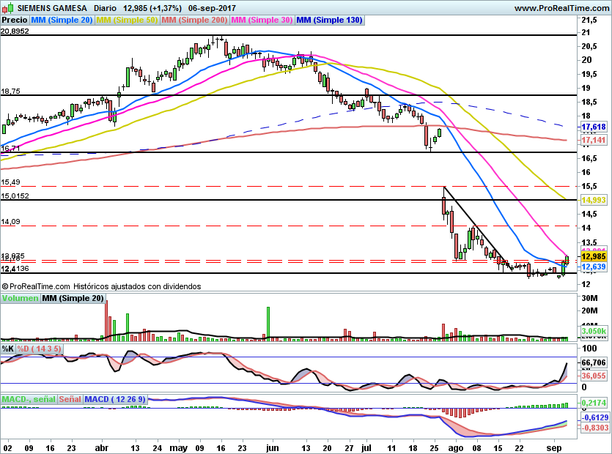Click the 18,75 horizontal level label
The height and width of the screenshot is (454, 612).
[x=10, y=92]
